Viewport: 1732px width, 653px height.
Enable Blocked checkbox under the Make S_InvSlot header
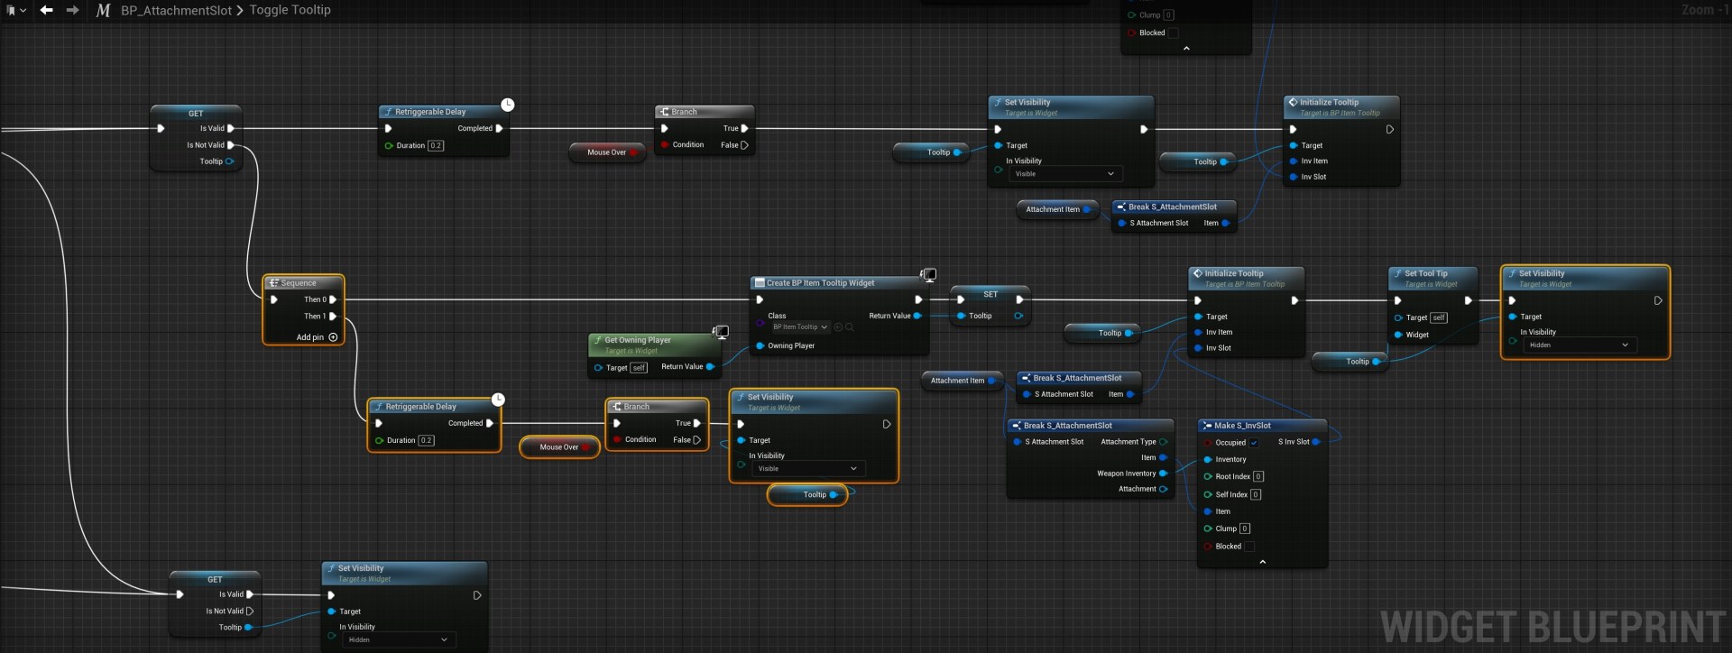point(1249,547)
